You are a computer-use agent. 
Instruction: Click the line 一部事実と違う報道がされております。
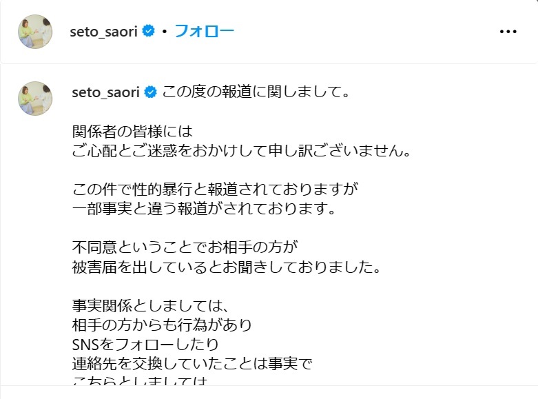204,208
